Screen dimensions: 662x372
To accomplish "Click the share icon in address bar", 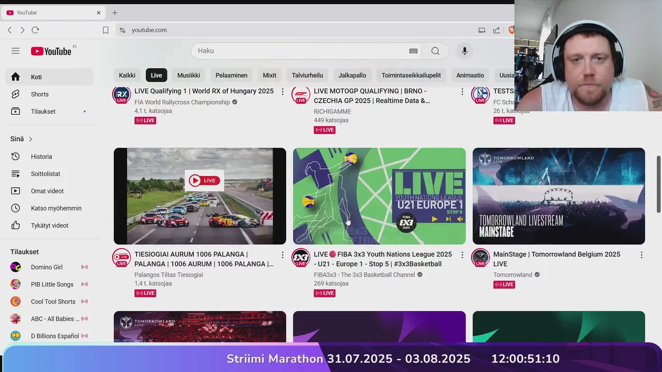I will click(496, 30).
